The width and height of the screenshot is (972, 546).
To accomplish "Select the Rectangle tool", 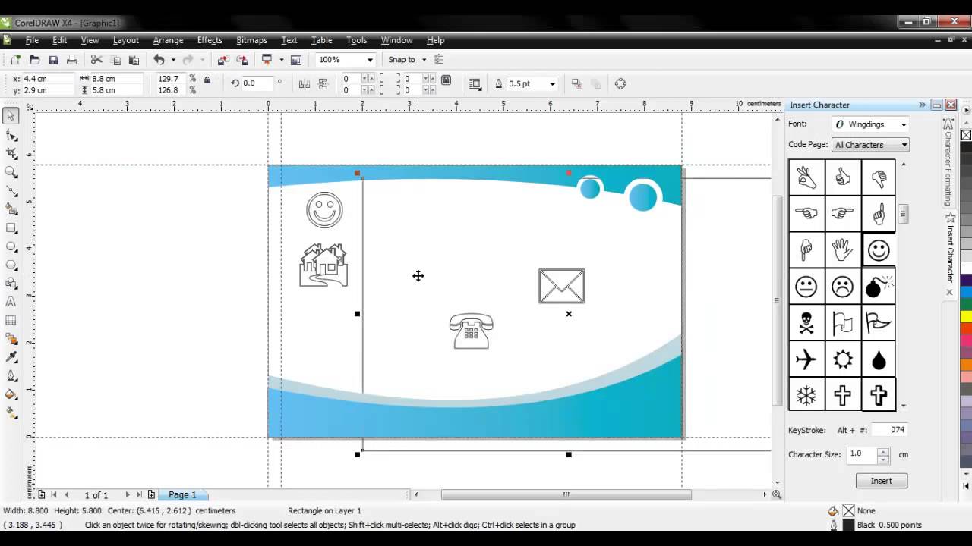I will (x=11, y=228).
